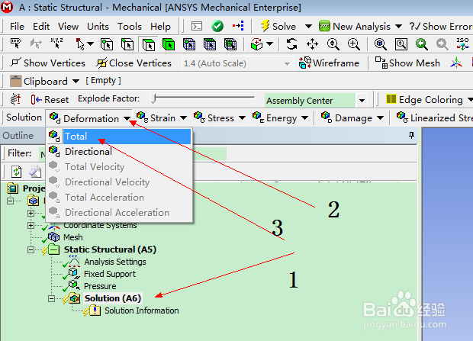Toggle Close Vertices

[x=134, y=63]
